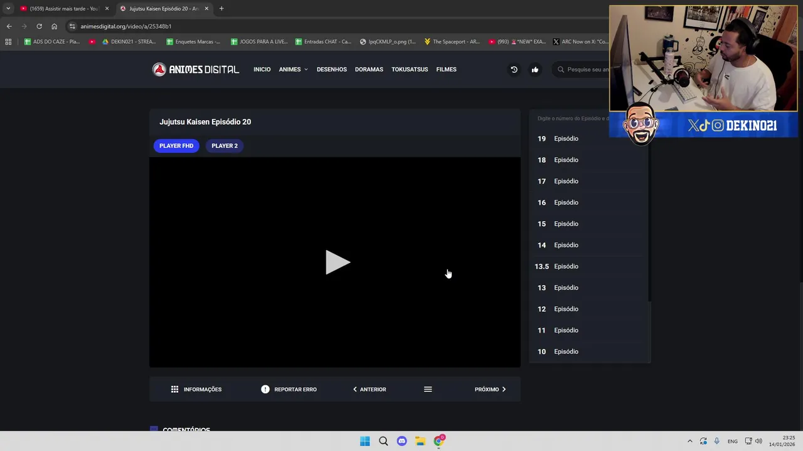Open File Explorer from the taskbar
The height and width of the screenshot is (451, 803).
point(420,441)
